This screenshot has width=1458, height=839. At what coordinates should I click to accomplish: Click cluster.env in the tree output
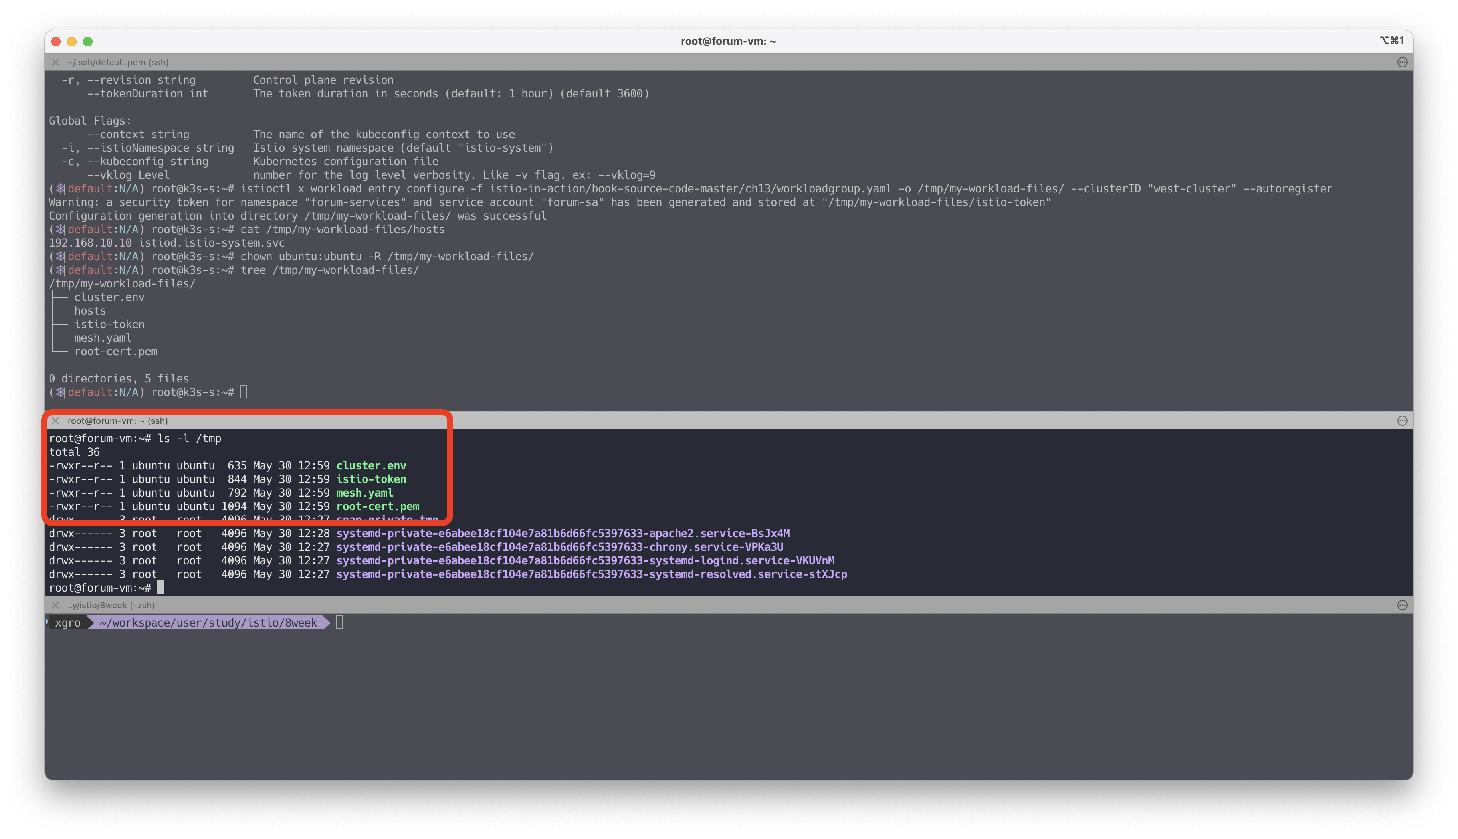(109, 297)
